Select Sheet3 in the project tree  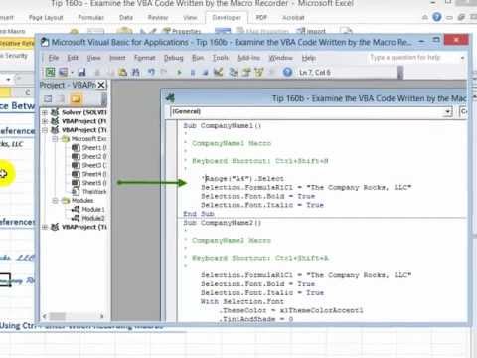point(89,165)
